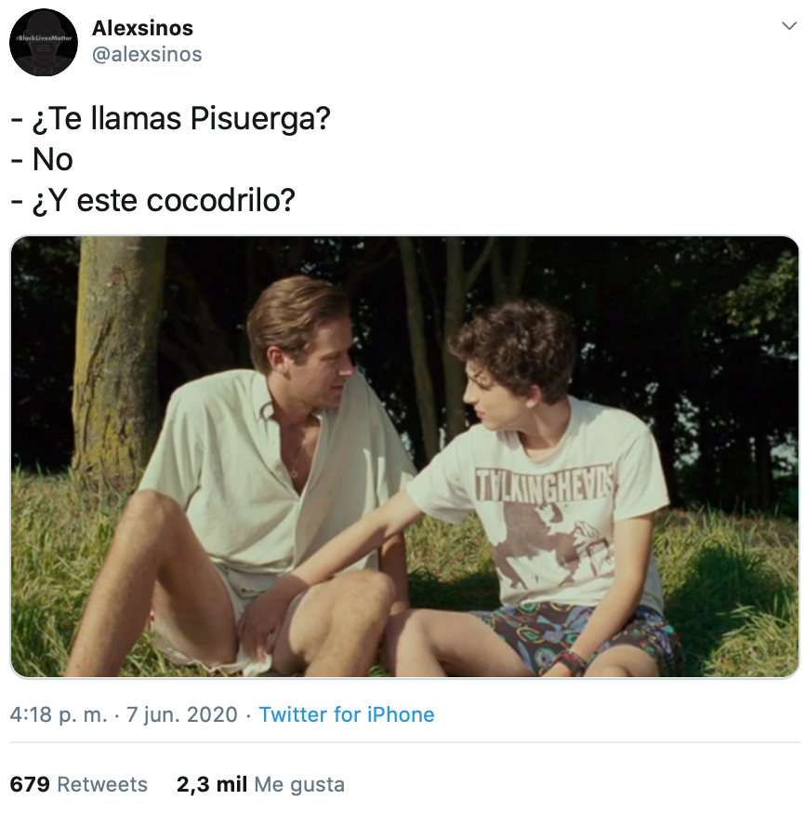The width and height of the screenshot is (805, 813).
Task: View the 2,3 mil Me gusta list
Action: click(260, 784)
